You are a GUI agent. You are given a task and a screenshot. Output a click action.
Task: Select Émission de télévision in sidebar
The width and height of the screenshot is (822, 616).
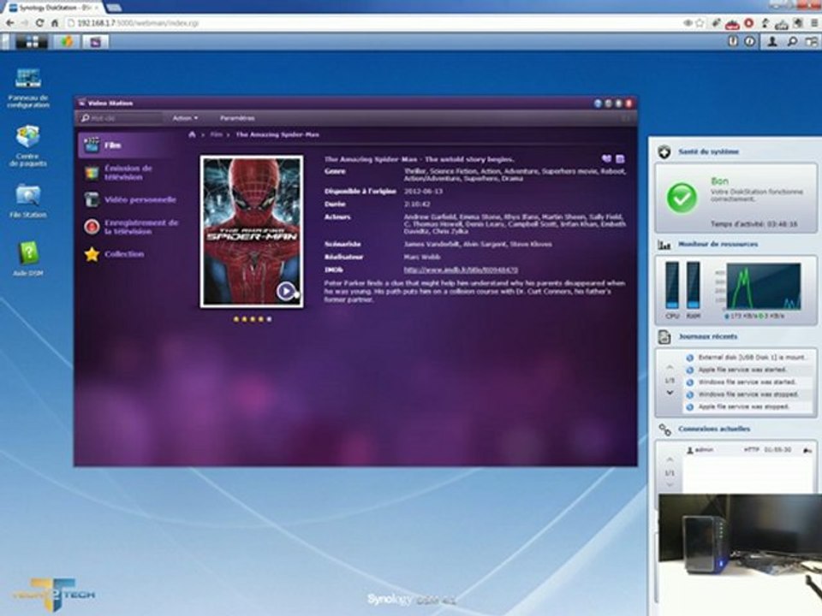[x=128, y=172]
